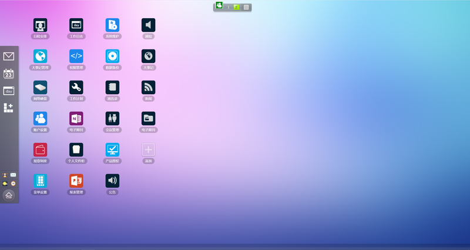Launch 会议管理 meeting management

tap(112, 118)
